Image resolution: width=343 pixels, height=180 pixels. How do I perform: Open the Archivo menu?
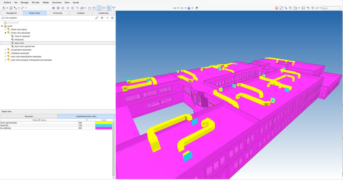(x=7, y=2)
